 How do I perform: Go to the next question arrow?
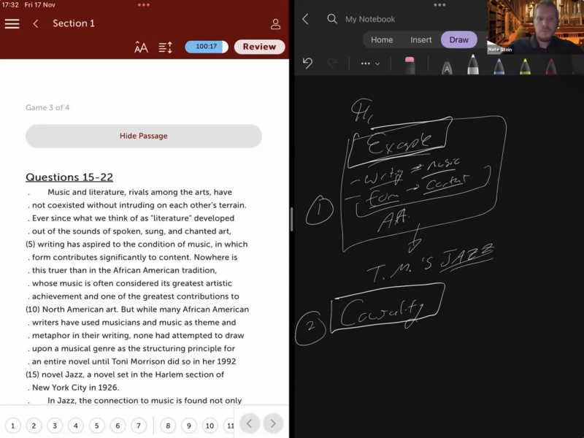(274, 423)
